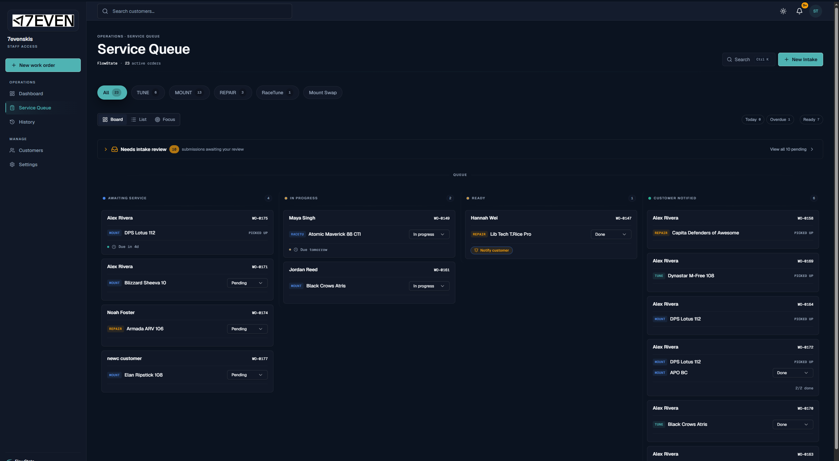Viewport: 839px width, 461px height.
Task: Click the 7EVEN logo
Action: 43,21
